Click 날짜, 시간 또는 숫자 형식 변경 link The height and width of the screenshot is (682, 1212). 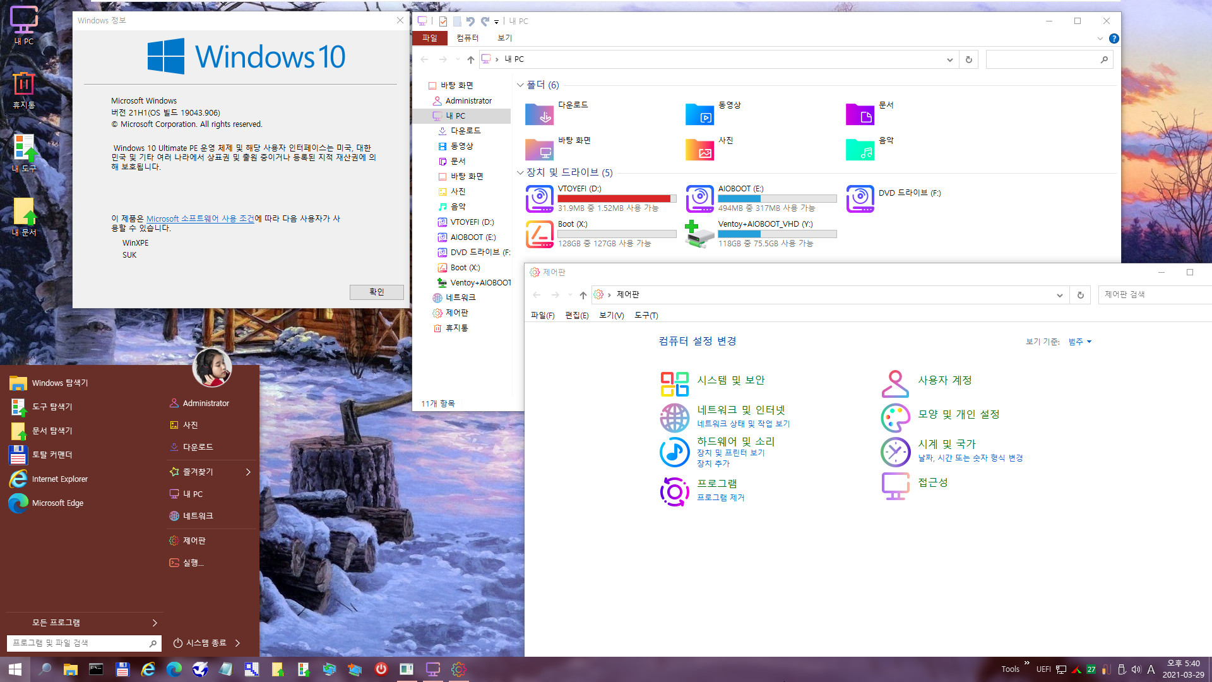(970, 458)
